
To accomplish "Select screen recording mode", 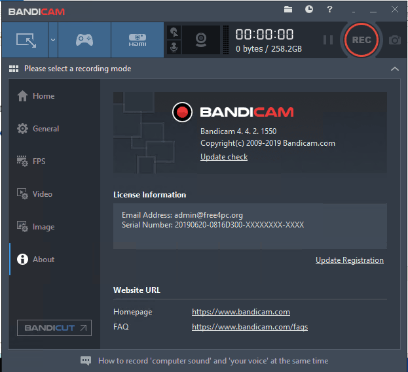I will (26, 40).
